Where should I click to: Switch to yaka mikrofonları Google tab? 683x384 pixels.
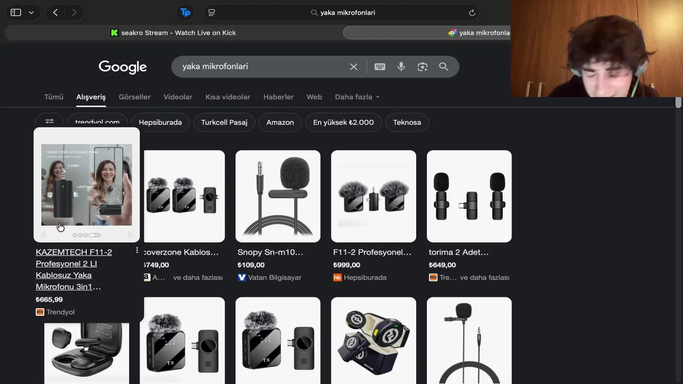tap(427, 33)
